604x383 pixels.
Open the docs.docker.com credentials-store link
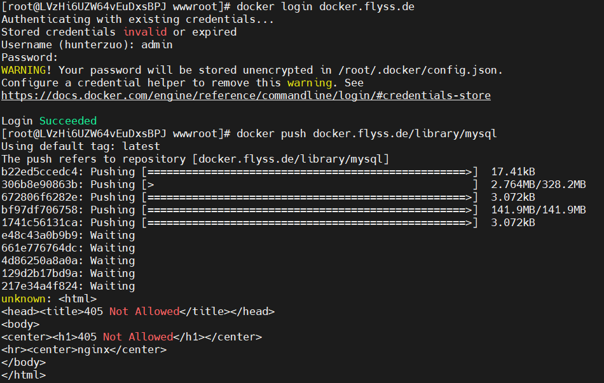tap(245, 95)
